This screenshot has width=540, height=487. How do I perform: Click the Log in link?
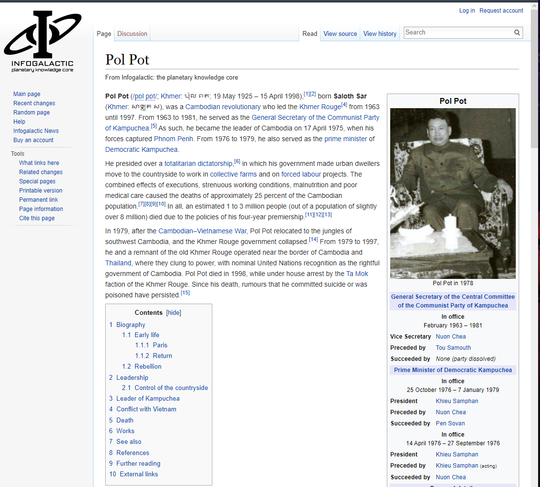click(x=467, y=11)
